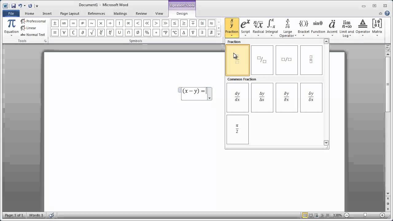Viewport: 393px width, 221px height.
Task: Switch to Full Screen Reading view
Action: point(311,215)
